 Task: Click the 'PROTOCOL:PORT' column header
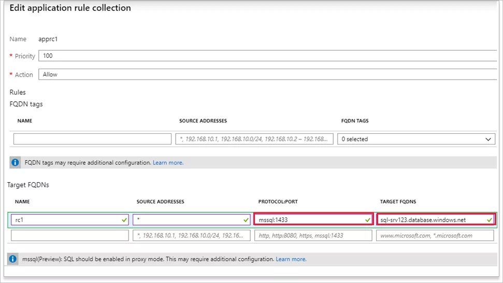[278, 201]
